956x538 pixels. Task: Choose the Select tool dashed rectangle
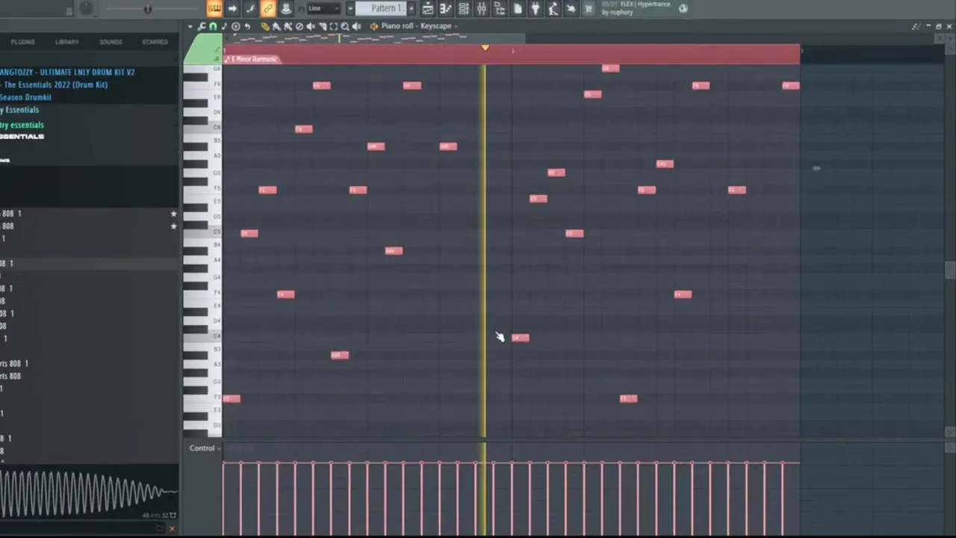click(x=334, y=26)
